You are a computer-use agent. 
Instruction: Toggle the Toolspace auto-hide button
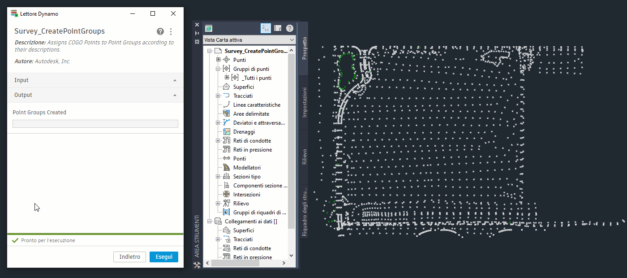[197, 33]
